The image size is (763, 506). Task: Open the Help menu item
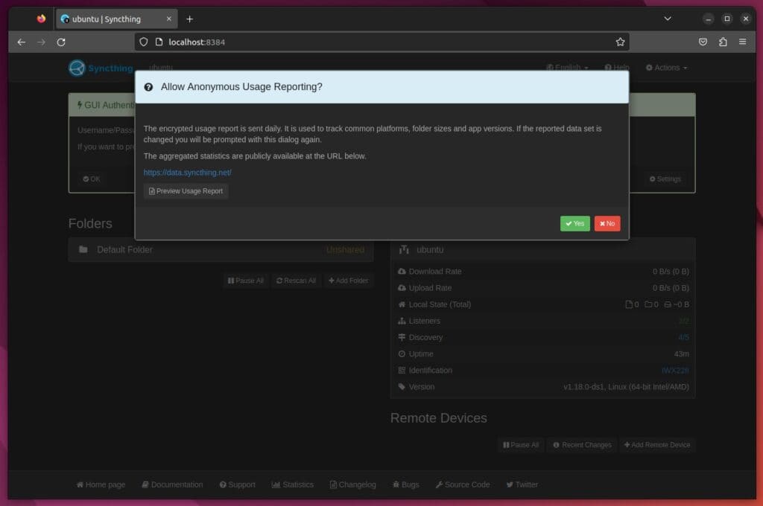coord(617,68)
